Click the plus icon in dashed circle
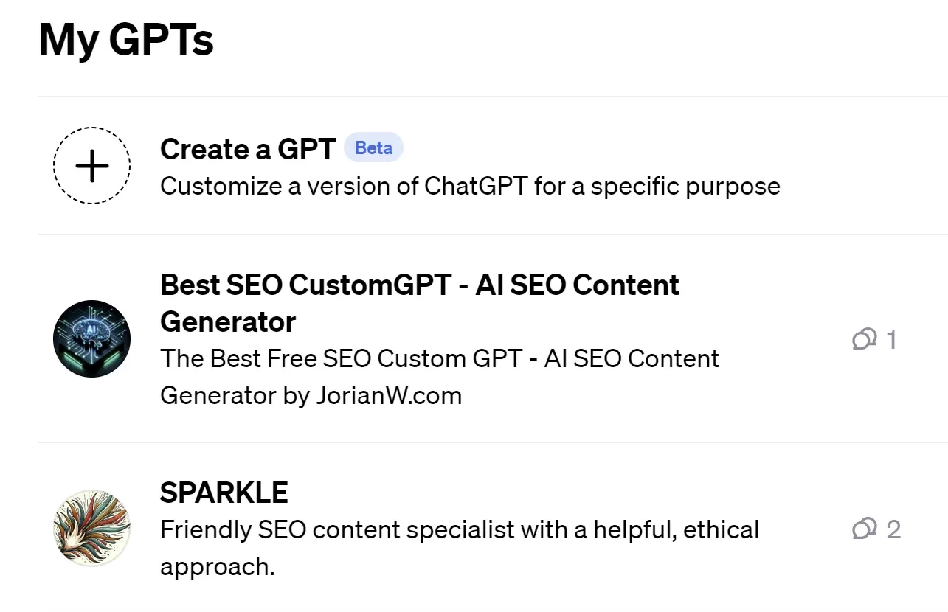Screen dimensions: 948x612 click(x=92, y=166)
